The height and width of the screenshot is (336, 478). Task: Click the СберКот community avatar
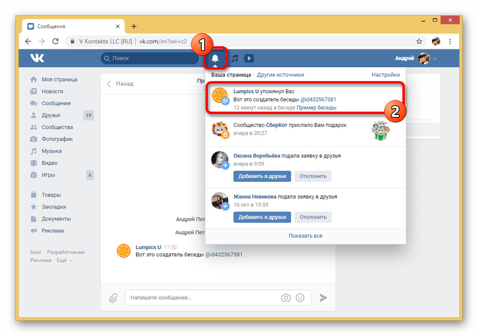[220, 129]
